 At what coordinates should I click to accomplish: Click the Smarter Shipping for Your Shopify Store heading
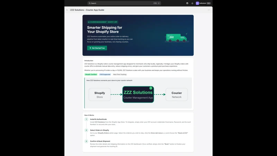point(105,29)
